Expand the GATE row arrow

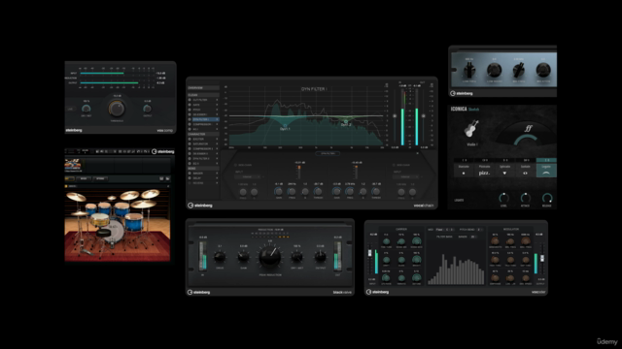pyautogui.click(x=217, y=105)
